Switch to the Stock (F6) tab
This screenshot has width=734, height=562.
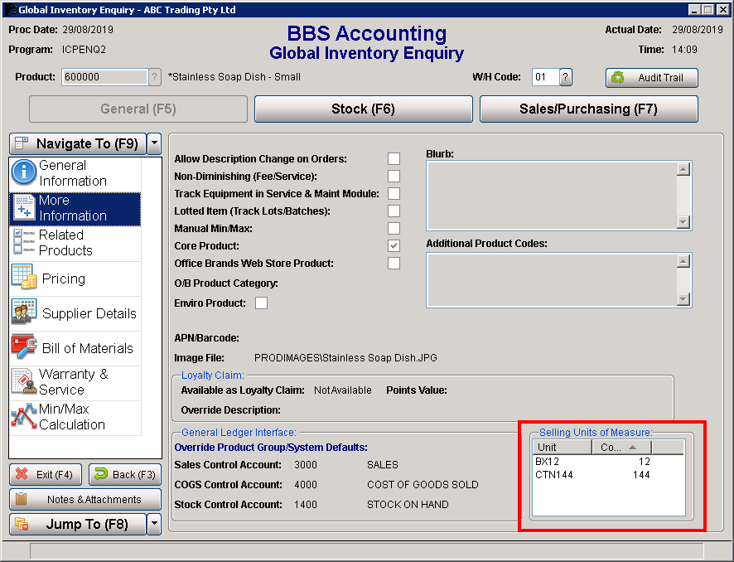[363, 109]
